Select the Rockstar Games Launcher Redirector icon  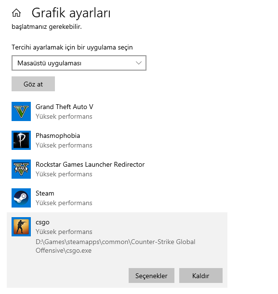point(21,169)
